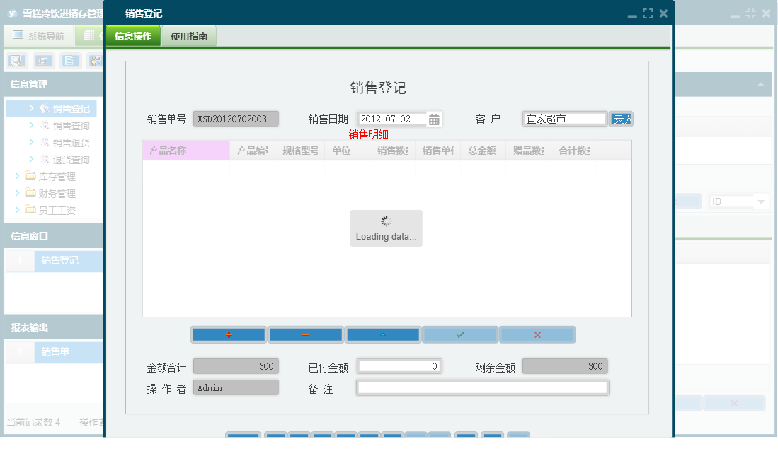Click the remove row (−) icon

(305, 334)
